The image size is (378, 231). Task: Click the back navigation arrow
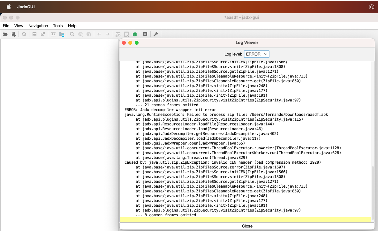click(x=99, y=34)
